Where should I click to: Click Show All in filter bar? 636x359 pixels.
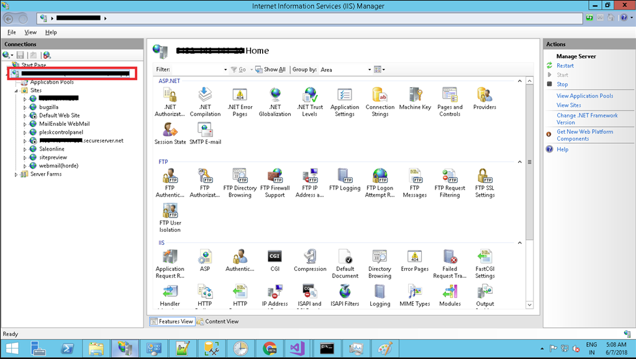(271, 69)
